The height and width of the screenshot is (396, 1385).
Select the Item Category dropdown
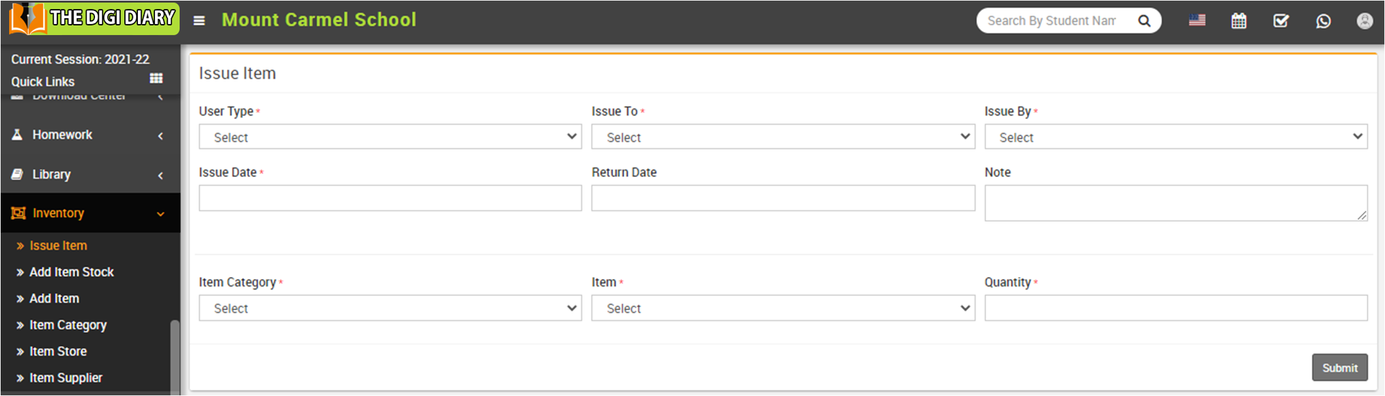[x=390, y=308]
